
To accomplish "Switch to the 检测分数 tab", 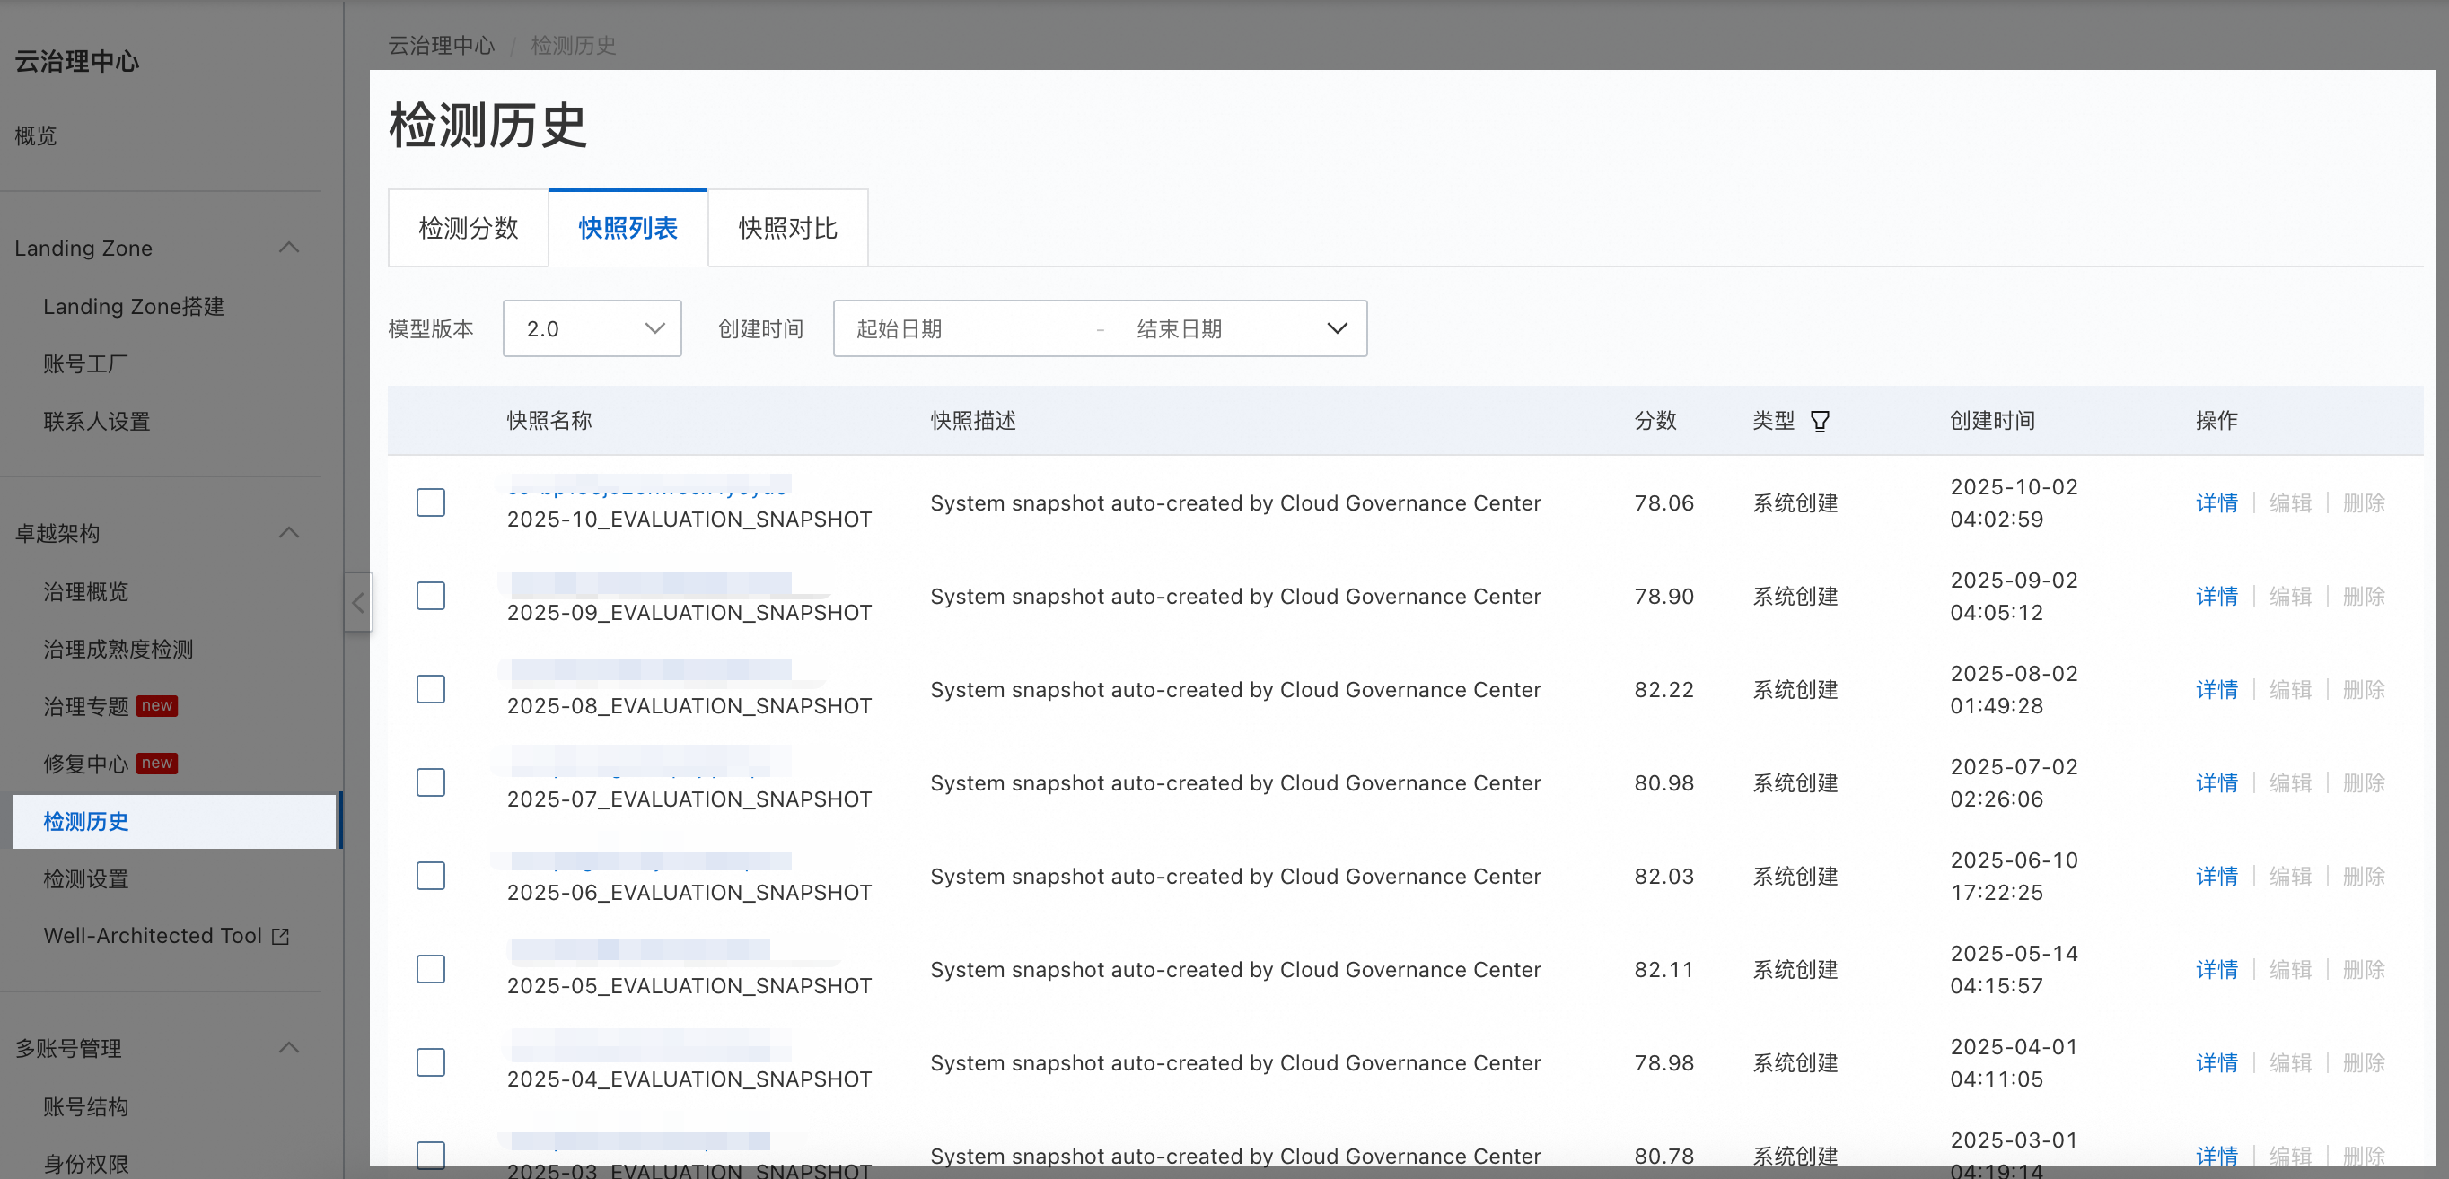I will (x=468, y=228).
